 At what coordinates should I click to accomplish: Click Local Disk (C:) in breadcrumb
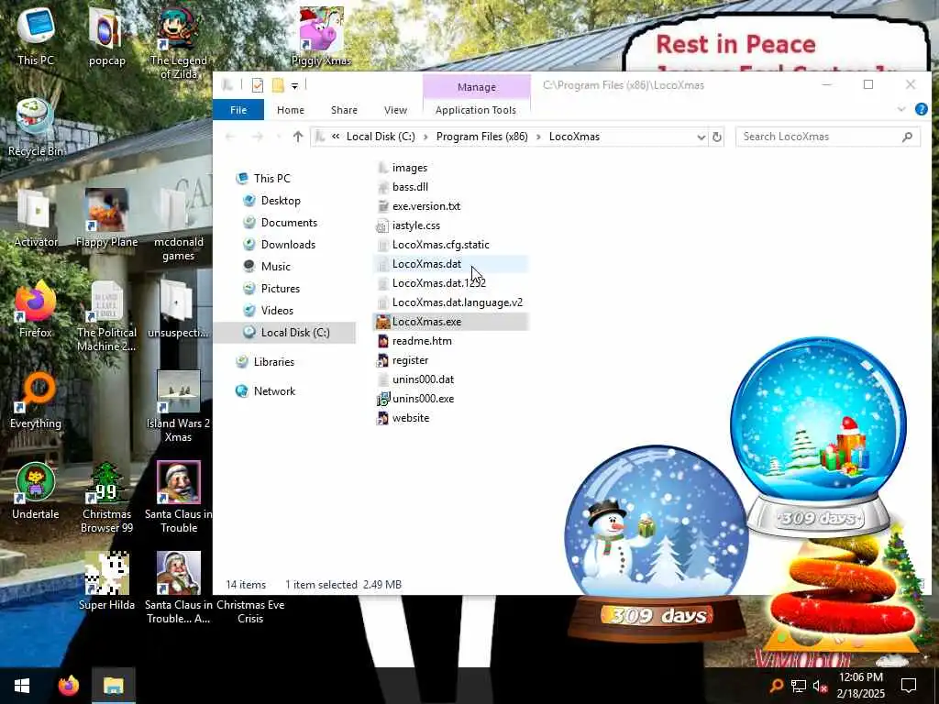coord(381,137)
